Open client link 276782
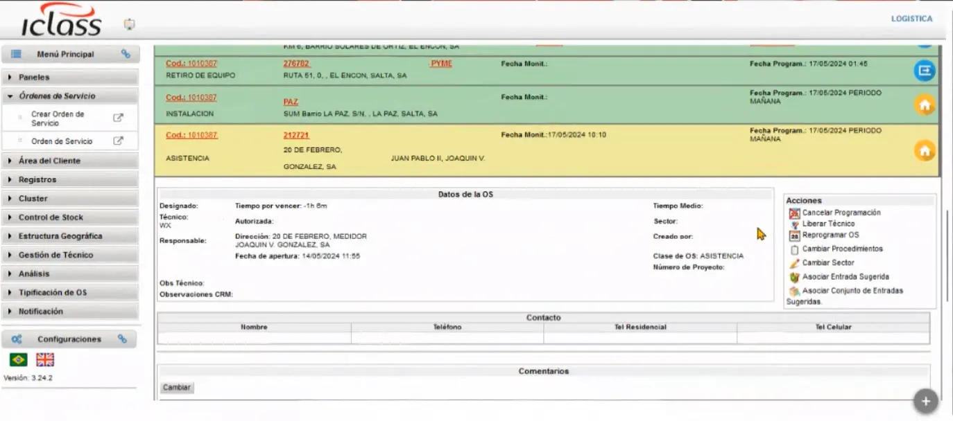The width and height of the screenshot is (953, 421). coord(296,64)
